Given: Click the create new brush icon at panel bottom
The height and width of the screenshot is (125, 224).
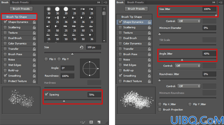Looking at the screenshot, I should 99,122.
